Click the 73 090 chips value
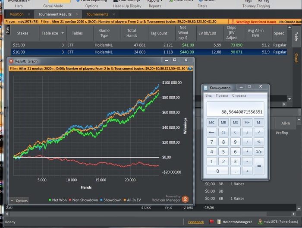The image size is (302, 228). tap(236, 45)
